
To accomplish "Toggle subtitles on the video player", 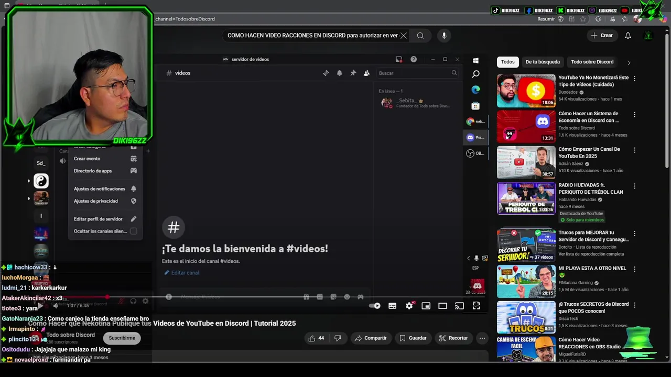I will point(392,306).
